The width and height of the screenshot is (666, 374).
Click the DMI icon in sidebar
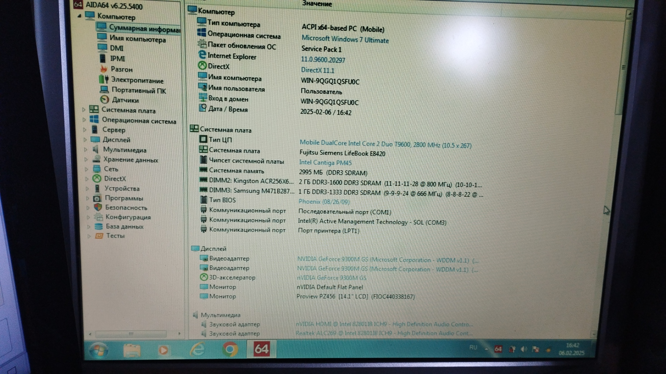click(102, 47)
